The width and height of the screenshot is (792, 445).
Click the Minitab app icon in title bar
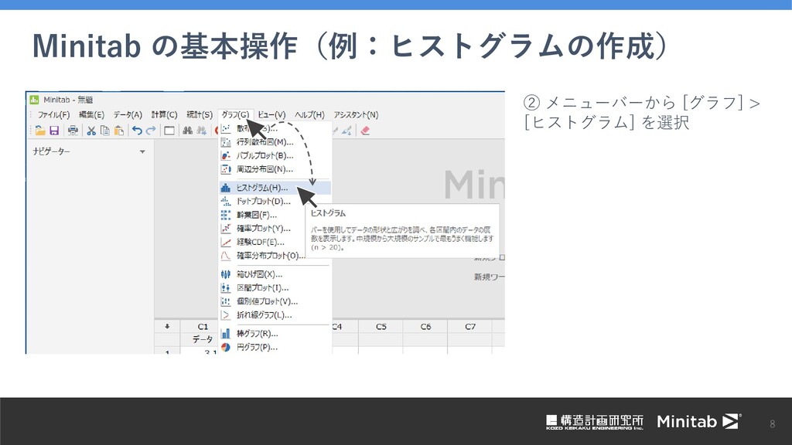[34, 100]
